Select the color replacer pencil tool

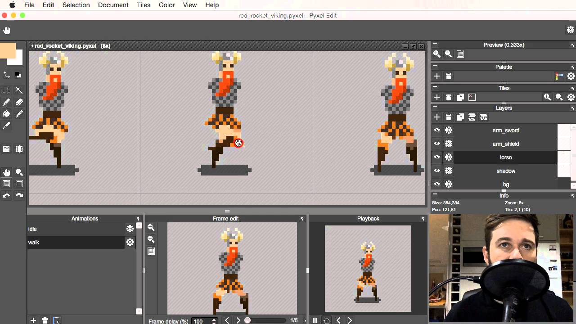click(19, 114)
